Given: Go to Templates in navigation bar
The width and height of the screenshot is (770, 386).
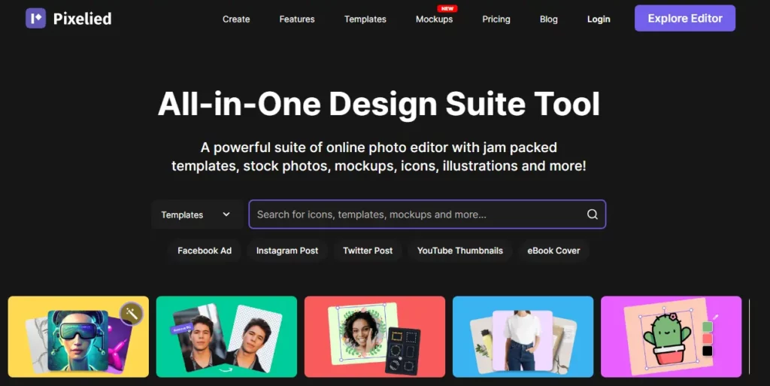Looking at the screenshot, I should click(x=365, y=19).
